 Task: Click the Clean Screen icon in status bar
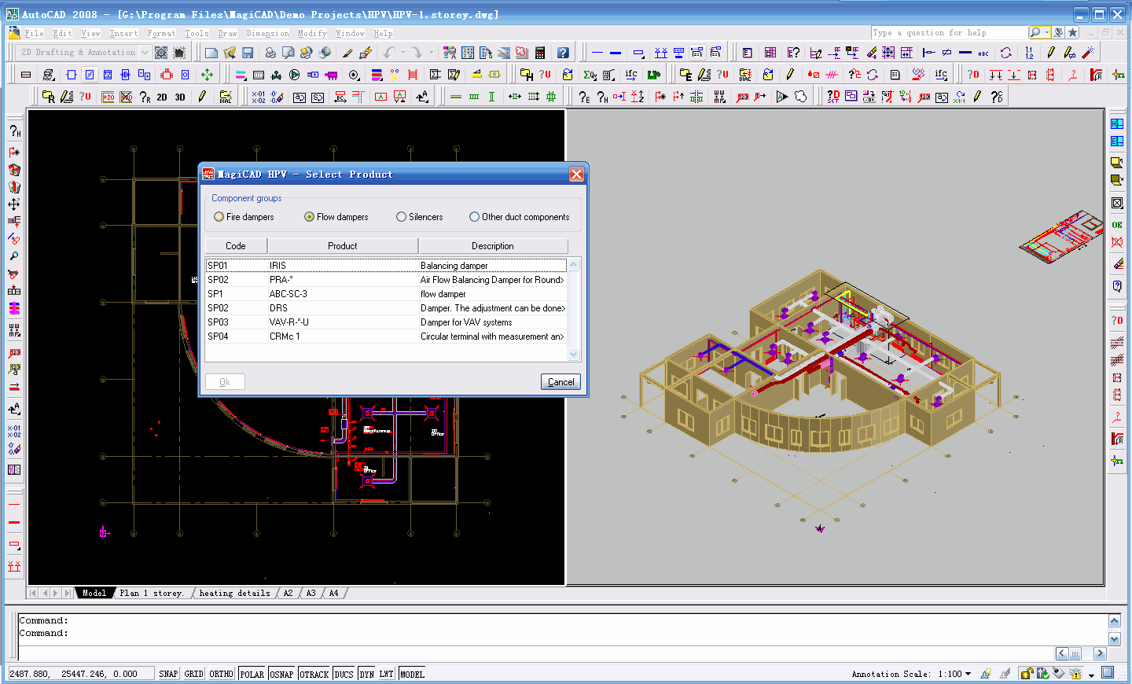pos(1108,672)
